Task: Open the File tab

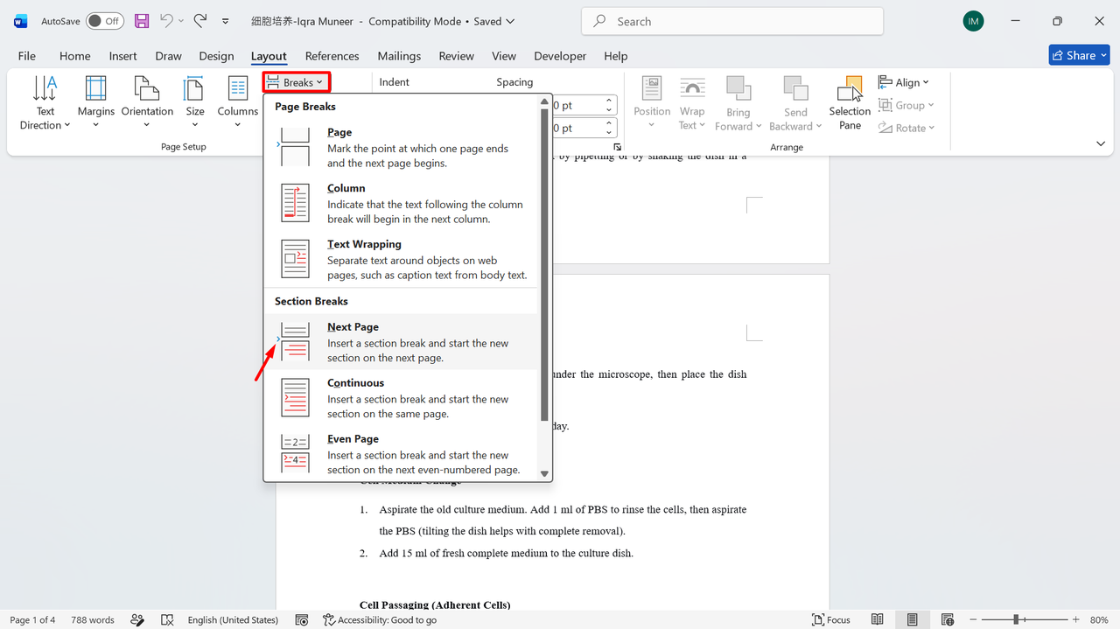Action: [27, 56]
